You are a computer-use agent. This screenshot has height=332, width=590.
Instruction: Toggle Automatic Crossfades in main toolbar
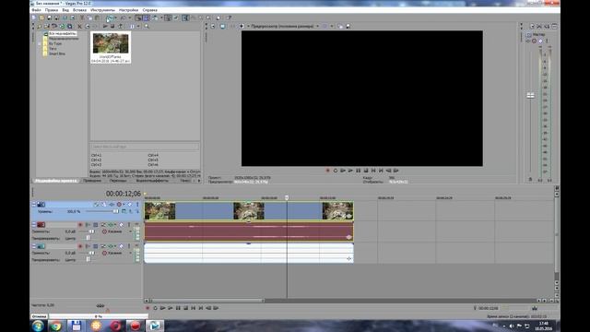pos(146,18)
